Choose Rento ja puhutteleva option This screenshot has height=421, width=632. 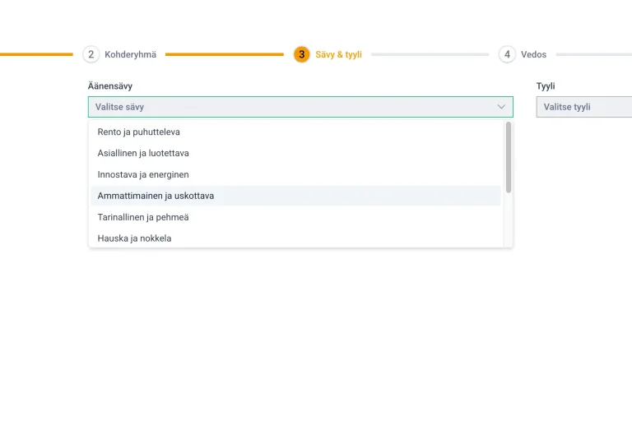[x=138, y=132]
